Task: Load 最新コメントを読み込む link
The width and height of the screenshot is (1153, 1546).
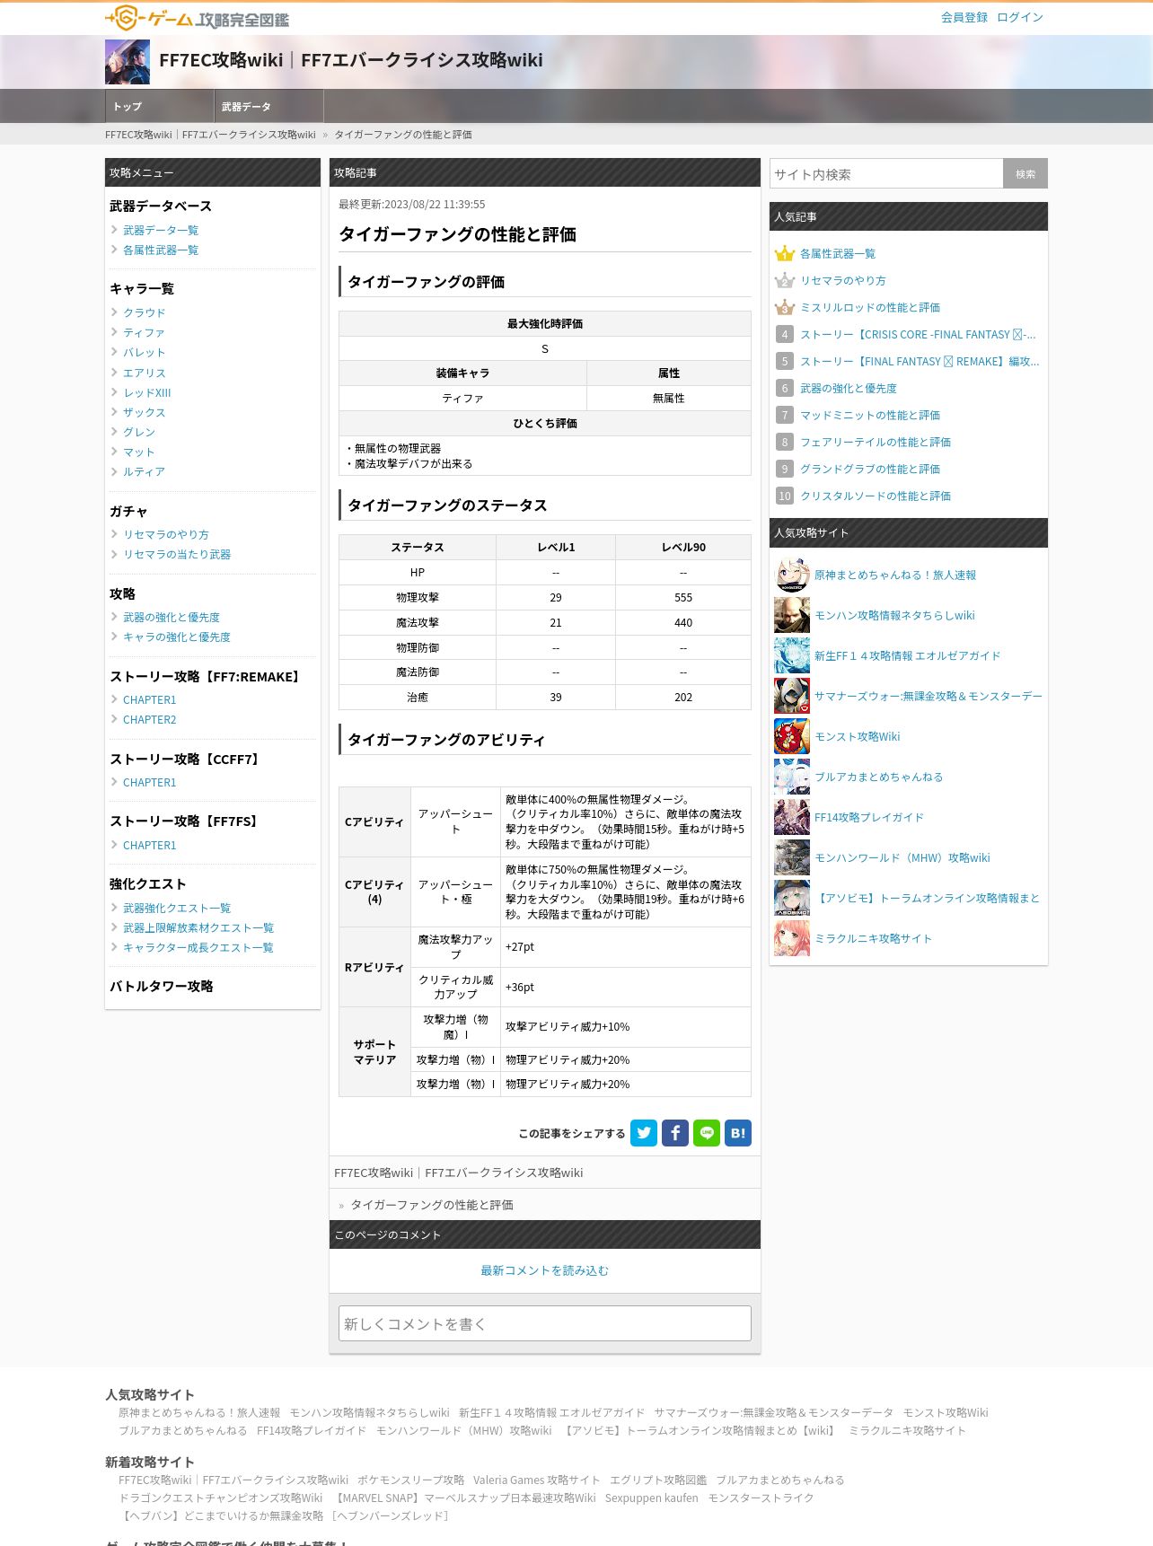Action: (x=545, y=1270)
